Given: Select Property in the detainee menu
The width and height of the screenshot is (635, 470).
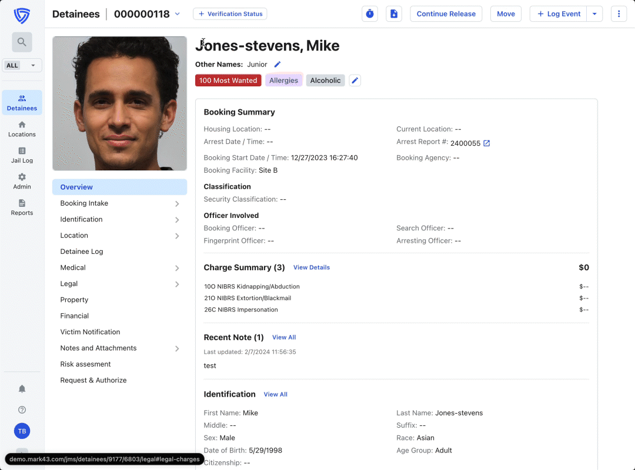Looking at the screenshot, I should click(74, 300).
